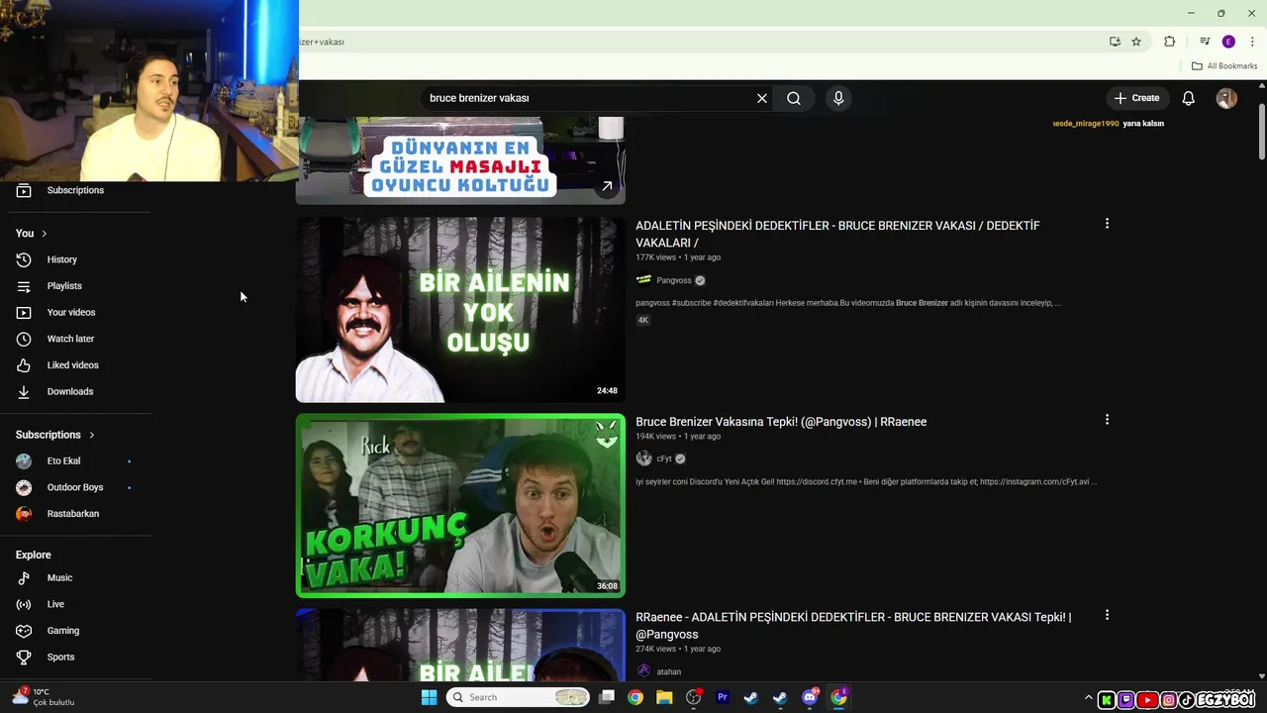
Task: Open File Explorer from taskbar
Action: coord(664,697)
